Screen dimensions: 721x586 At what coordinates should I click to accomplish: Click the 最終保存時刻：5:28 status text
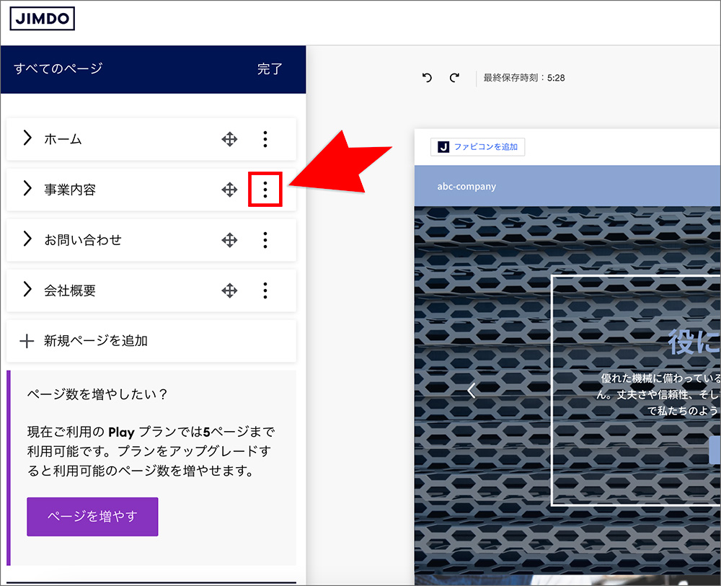pyautogui.click(x=523, y=78)
